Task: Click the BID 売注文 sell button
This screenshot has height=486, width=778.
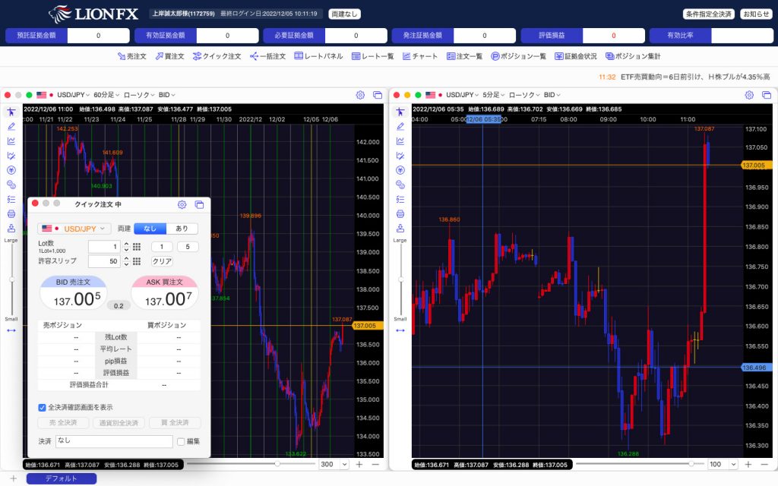Action: (x=74, y=294)
